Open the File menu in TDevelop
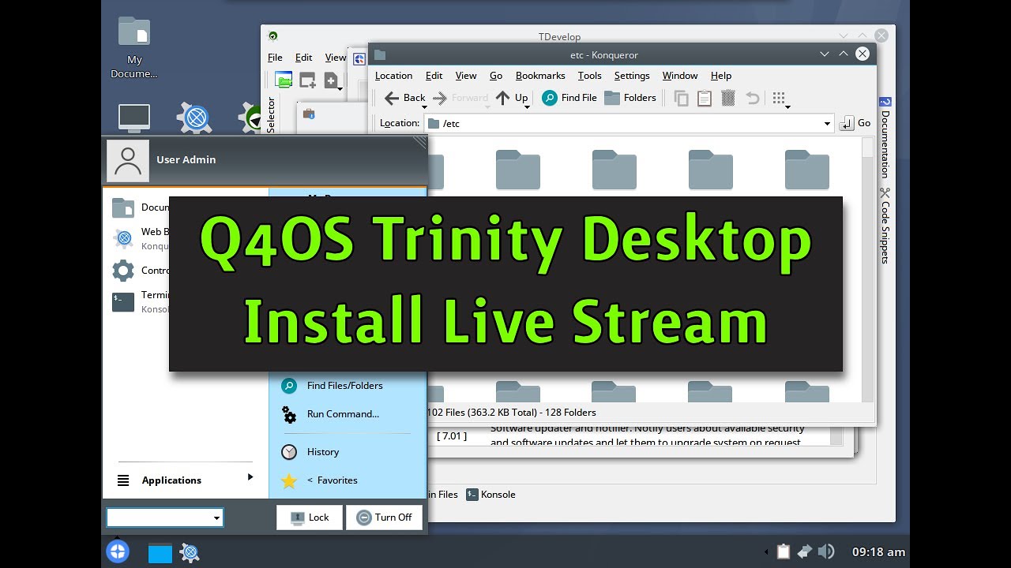This screenshot has width=1011, height=568. (275, 58)
